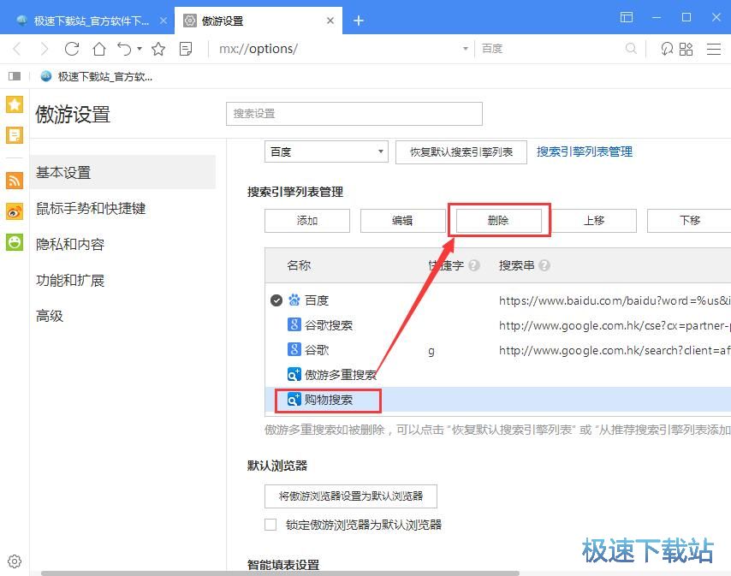Click the default checkmark on 百度 row
Image resolution: width=731 pixels, height=576 pixels.
click(276, 300)
